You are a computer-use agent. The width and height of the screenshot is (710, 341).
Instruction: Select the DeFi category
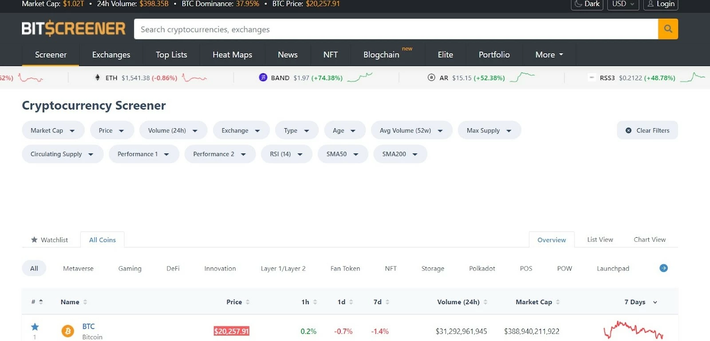tap(173, 268)
